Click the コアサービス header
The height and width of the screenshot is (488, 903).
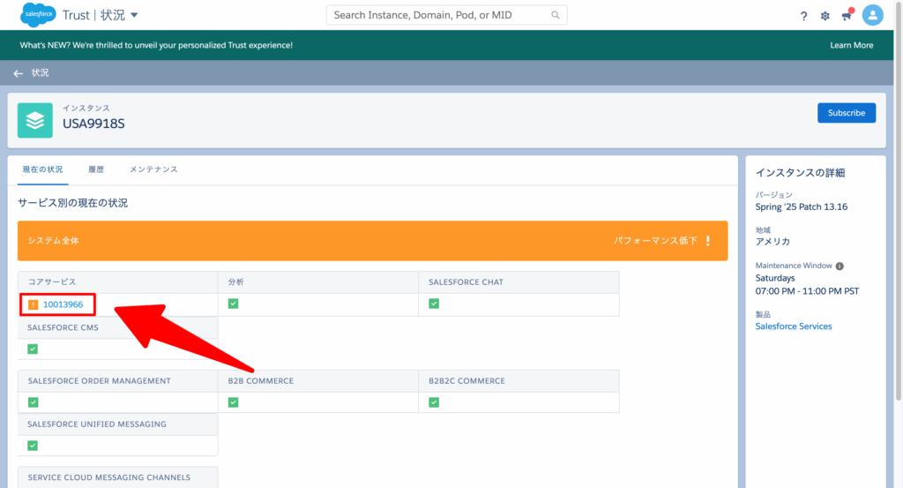coord(52,282)
